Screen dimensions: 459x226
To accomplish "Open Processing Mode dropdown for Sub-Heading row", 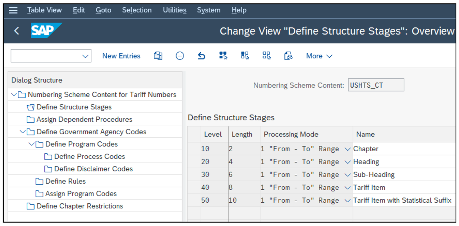I will coord(348,175).
